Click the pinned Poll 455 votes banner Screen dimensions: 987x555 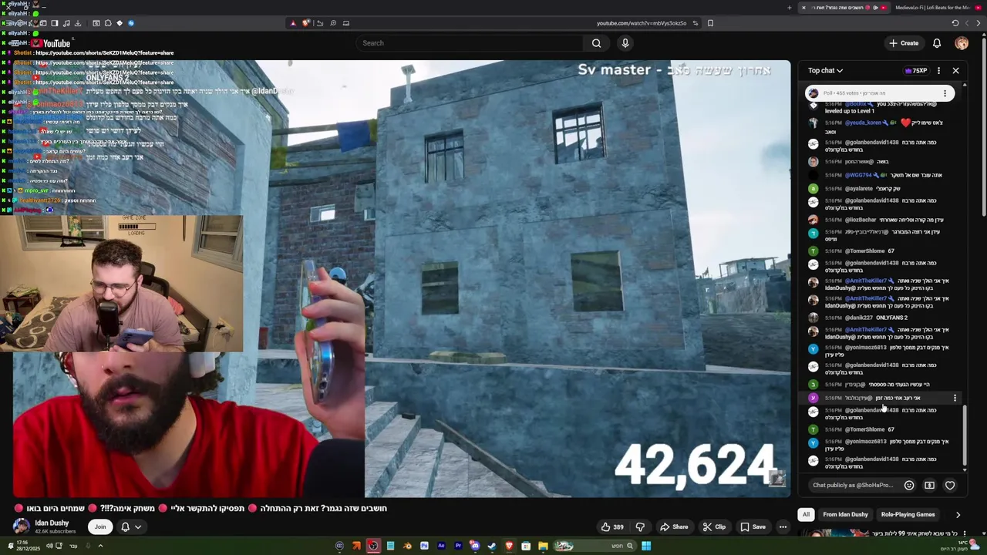coord(879,93)
